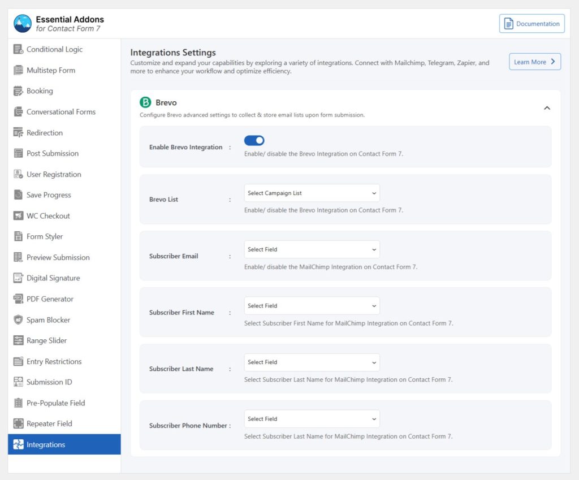Click the Save Progress icon
Image resolution: width=579 pixels, height=480 pixels.
click(18, 195)
